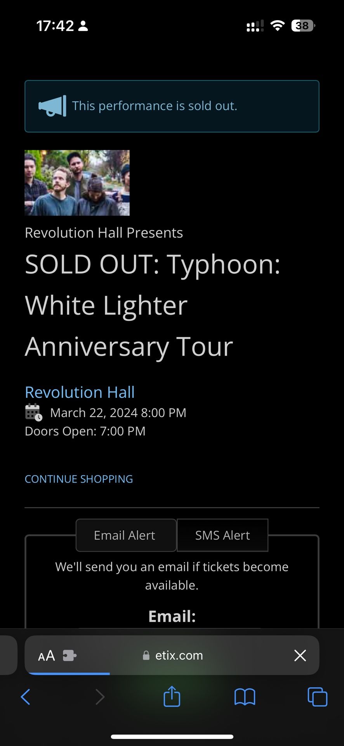Open the Revolution Hall venue link
The width and height of the screenshot is (344, 746).
click(80, 392)
